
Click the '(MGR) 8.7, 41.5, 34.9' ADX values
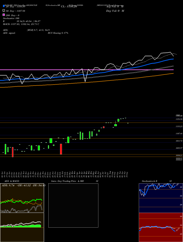pyautogui.click(x=38, y=30)
